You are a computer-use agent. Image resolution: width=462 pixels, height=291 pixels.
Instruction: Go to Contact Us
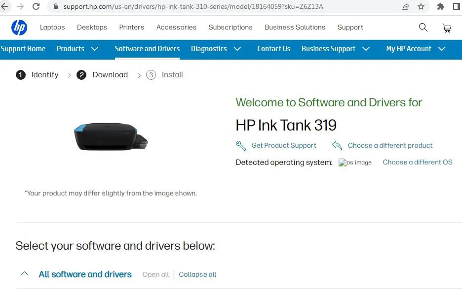tap(274, 49)
